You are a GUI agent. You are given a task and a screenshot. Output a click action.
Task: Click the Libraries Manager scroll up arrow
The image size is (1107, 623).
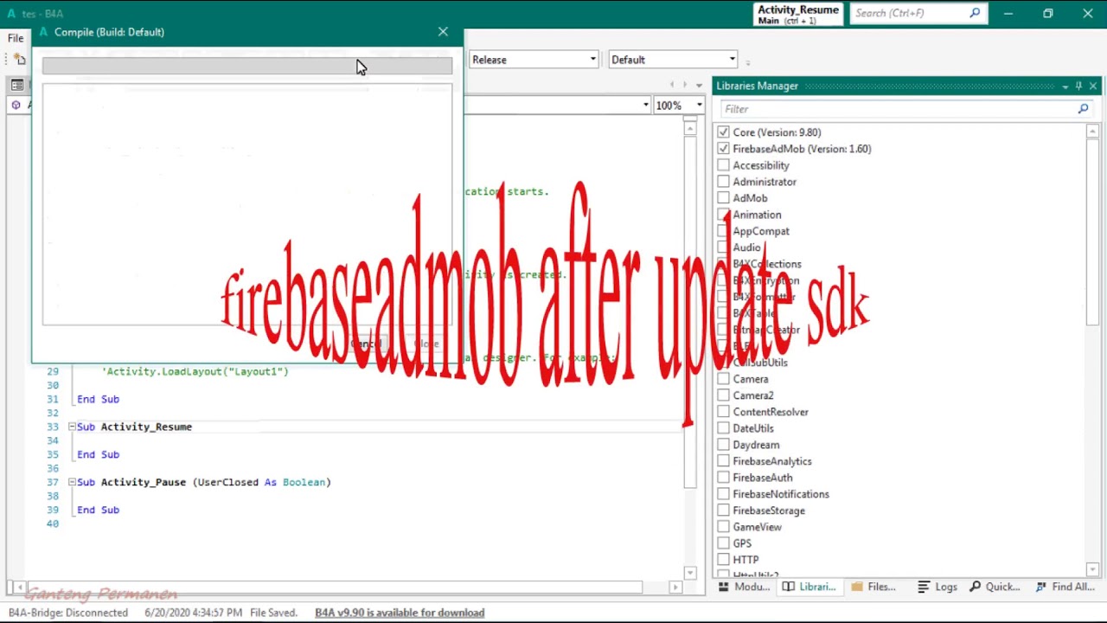(1093, 132)
